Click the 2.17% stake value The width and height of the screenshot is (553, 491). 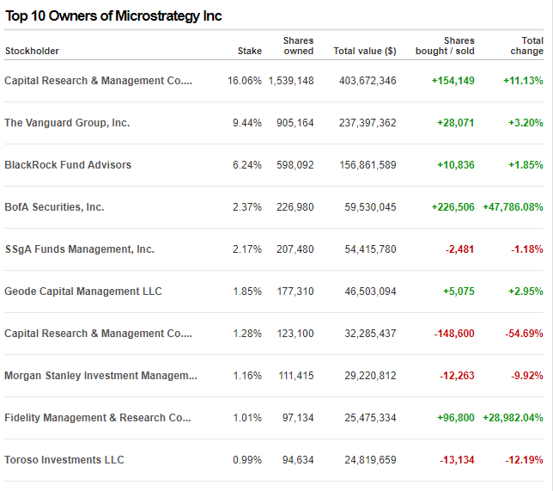click(247, 249)
